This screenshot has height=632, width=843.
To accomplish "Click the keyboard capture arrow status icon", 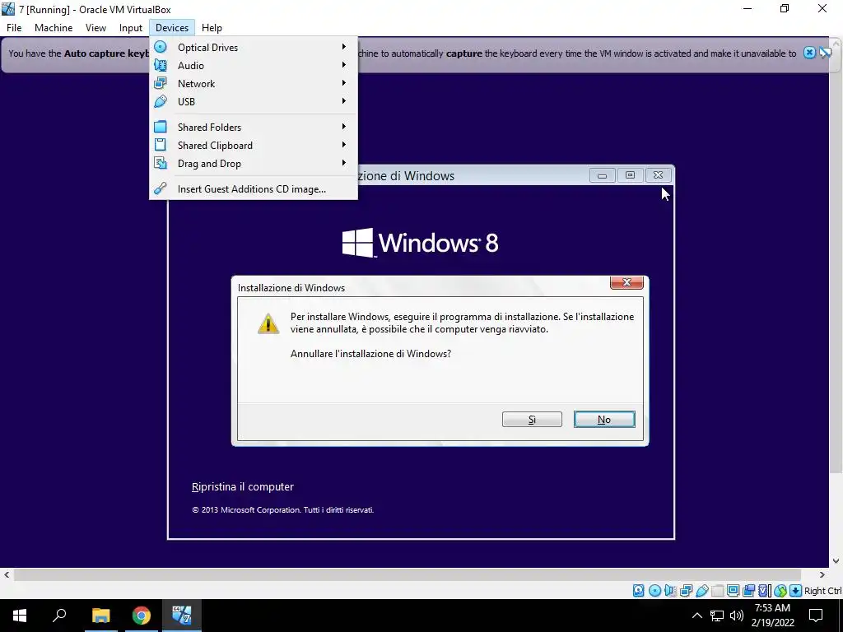I will (796, 591).
